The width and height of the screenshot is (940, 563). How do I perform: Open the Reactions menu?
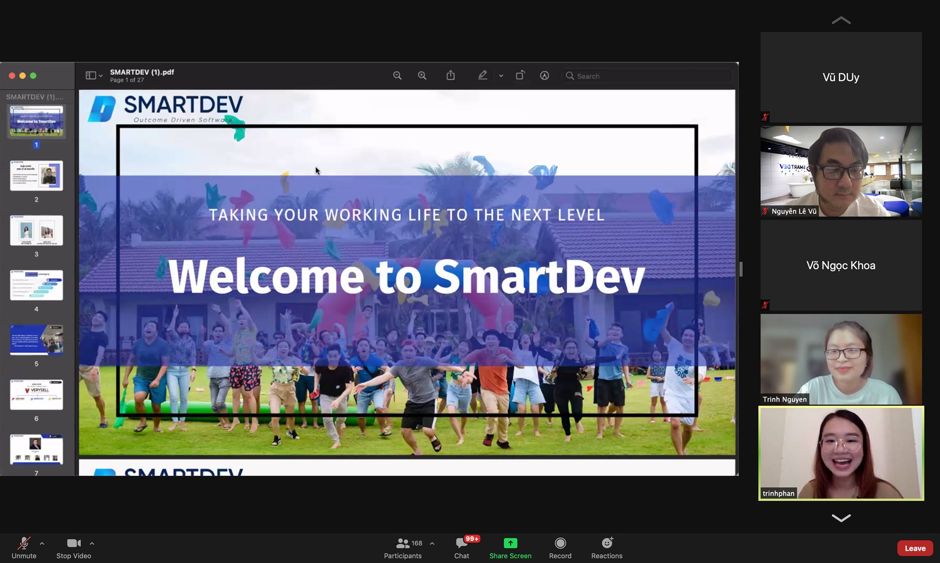coord(607,547)
